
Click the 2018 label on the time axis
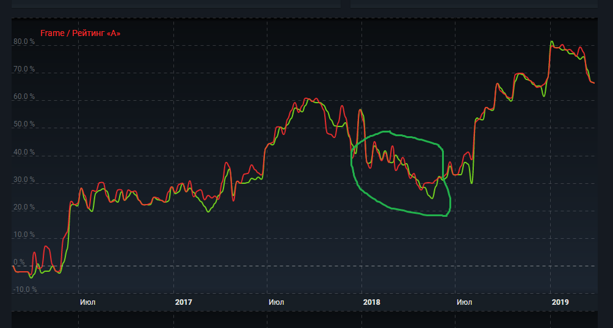(372, 302)
